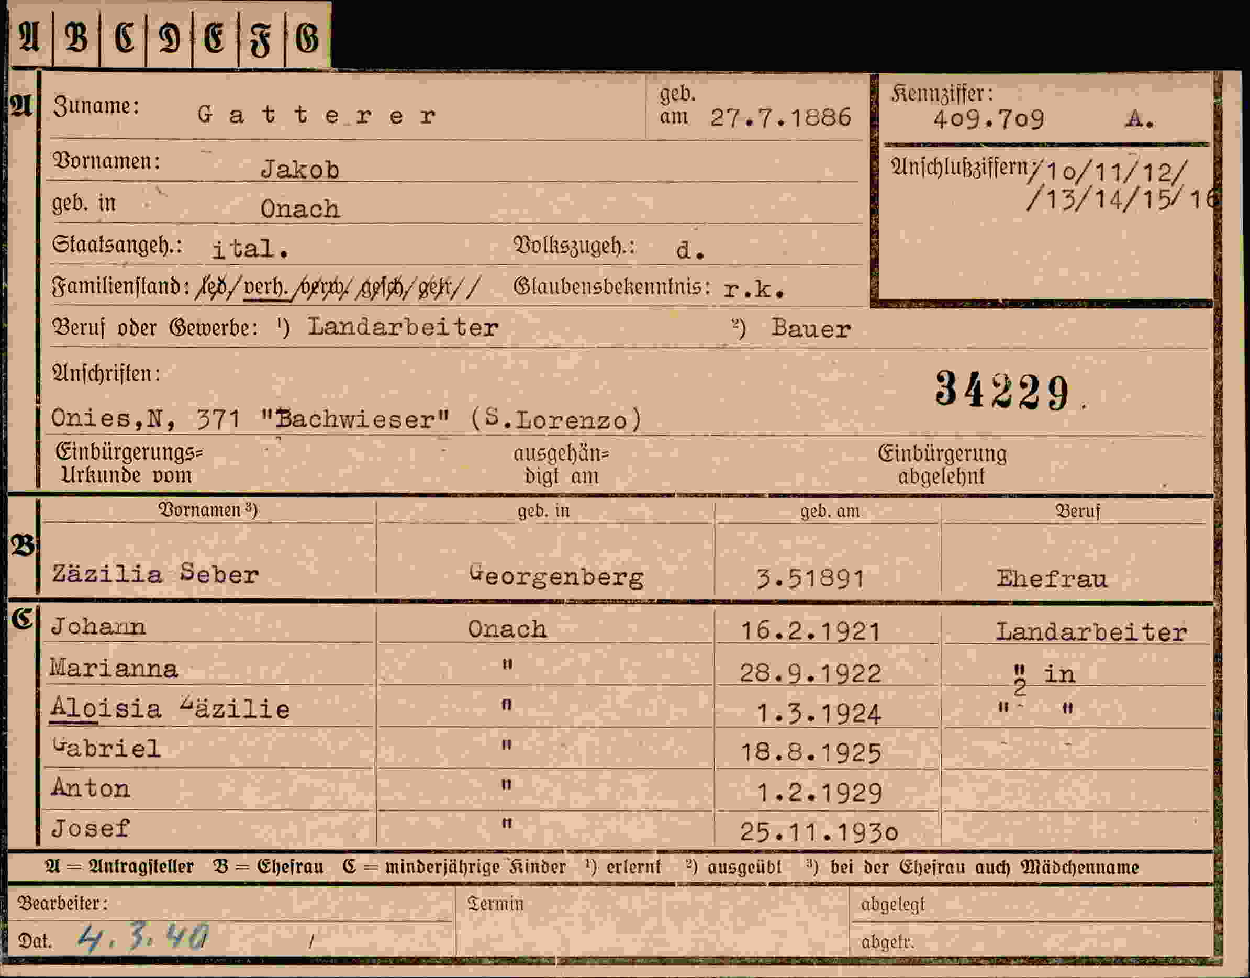1250x978 pixels.
Task: Click the child's name "Marianna"
Action: click(114, 668)
